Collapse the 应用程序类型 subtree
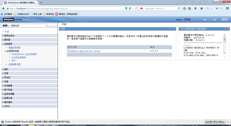This screenshot has width=231, height=126. [6, 51]
